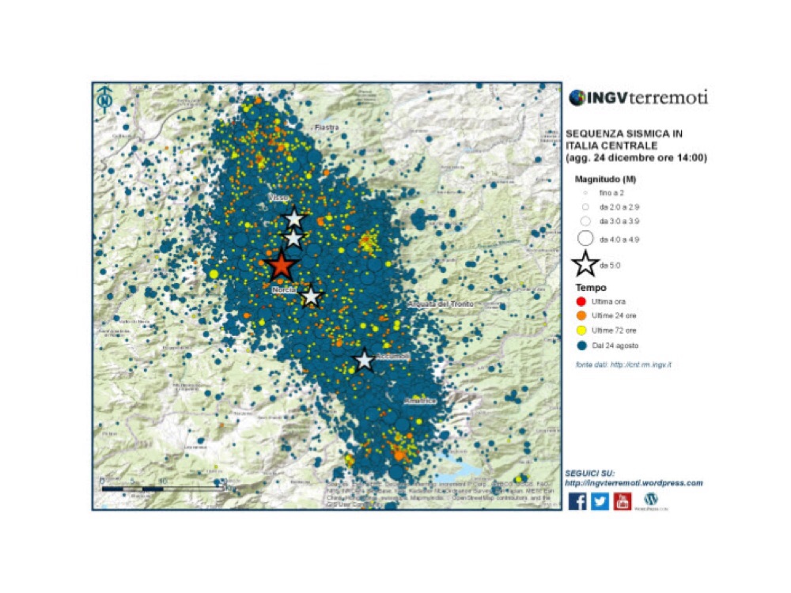Click the Twitter bird icon
The image size is (791, 593).
click(x=600, y=500)
